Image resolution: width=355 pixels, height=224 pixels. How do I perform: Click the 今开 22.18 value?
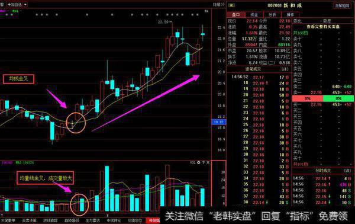coord(285,21)
